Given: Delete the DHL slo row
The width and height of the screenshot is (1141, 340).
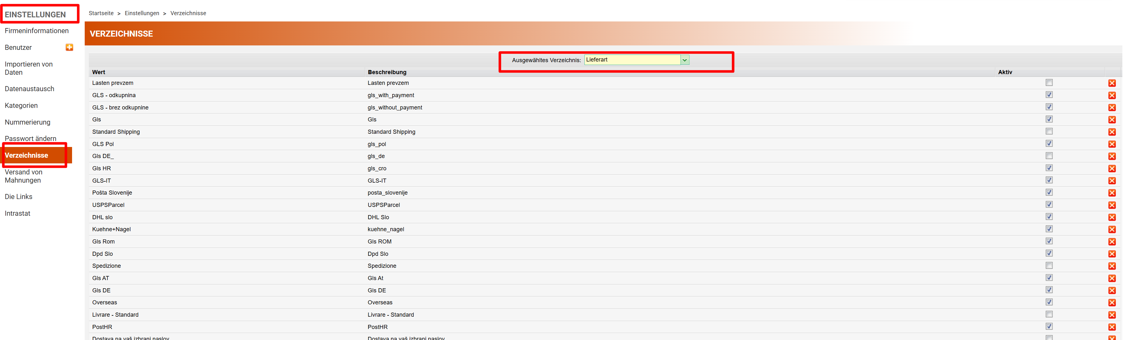Looking at the screenshot, I should click(1112, 217).
